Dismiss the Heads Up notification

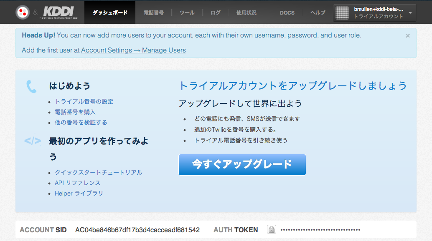(x=408, y=36)
